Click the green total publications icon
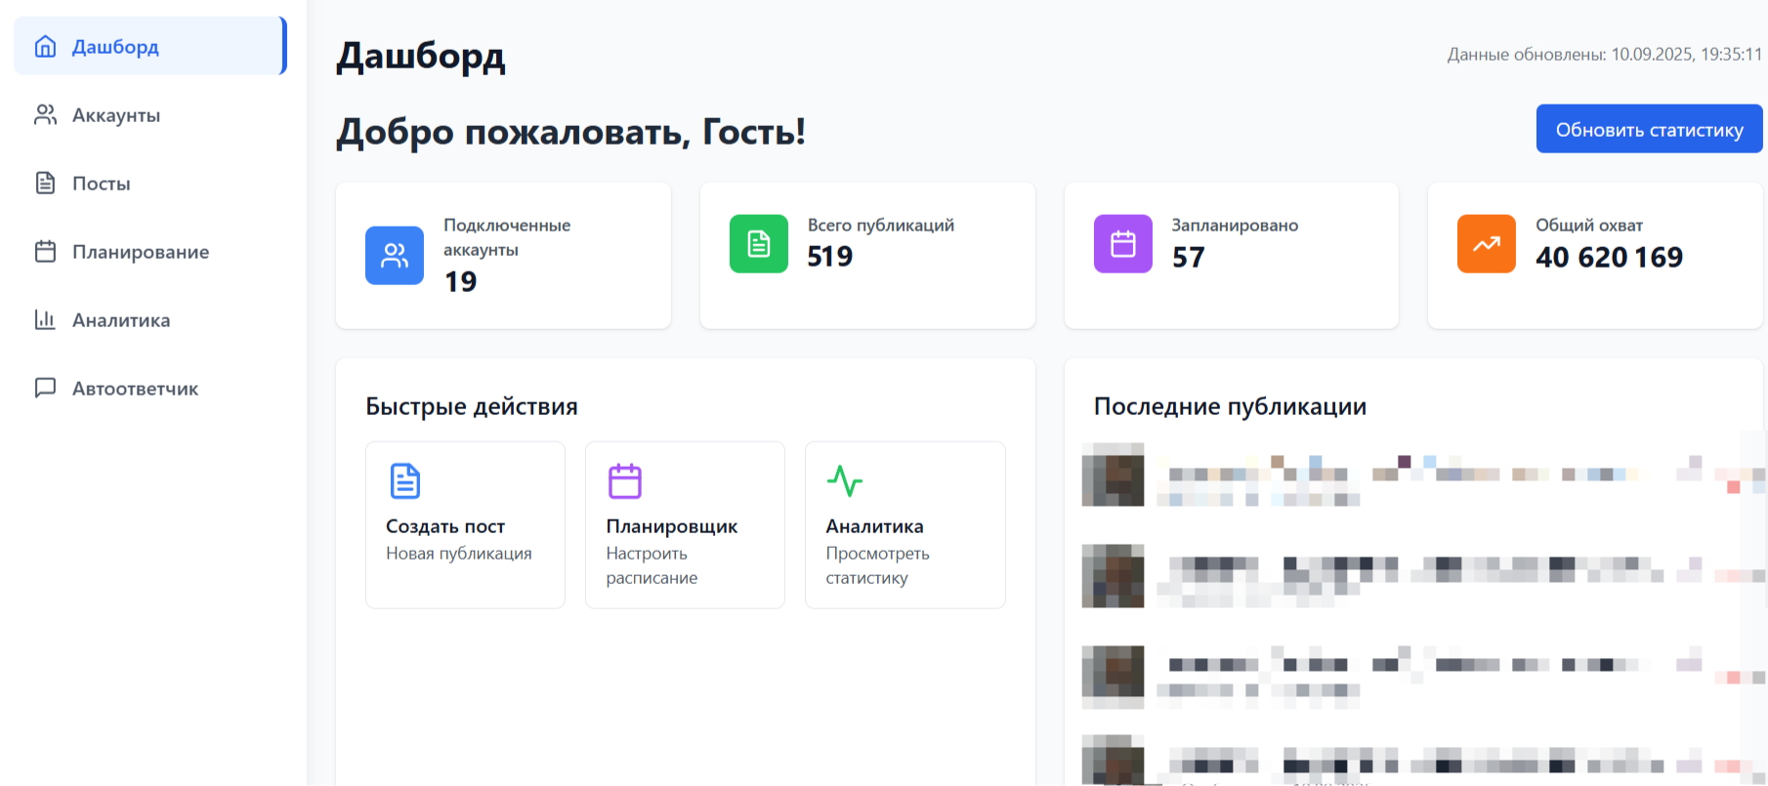The image size is (1768, 786). click(x=759, y=244)
